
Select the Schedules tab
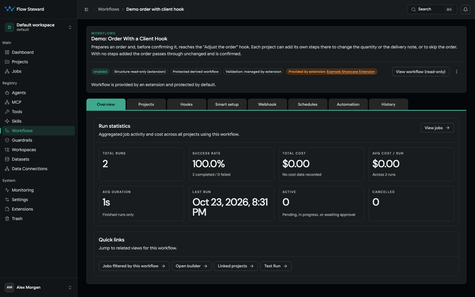point(308,105)
